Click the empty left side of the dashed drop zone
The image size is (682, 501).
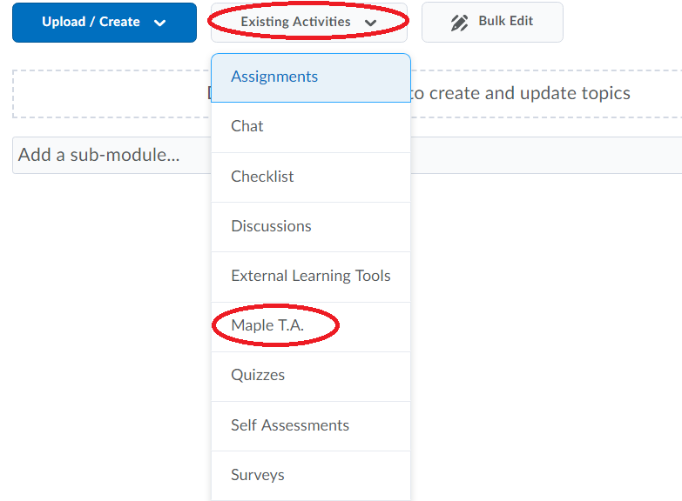tap(105, 94)
